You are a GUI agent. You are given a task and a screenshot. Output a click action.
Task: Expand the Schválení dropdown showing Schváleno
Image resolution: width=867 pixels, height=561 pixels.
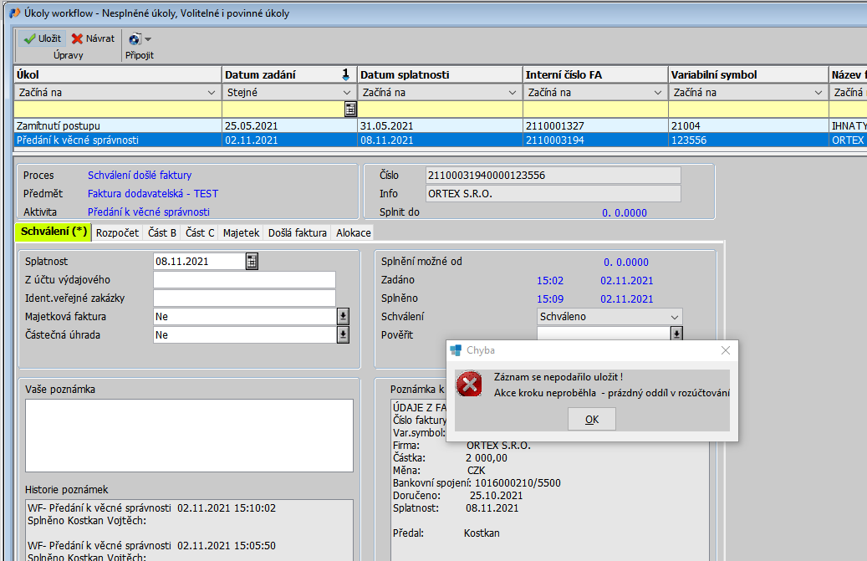coord(675,317)
